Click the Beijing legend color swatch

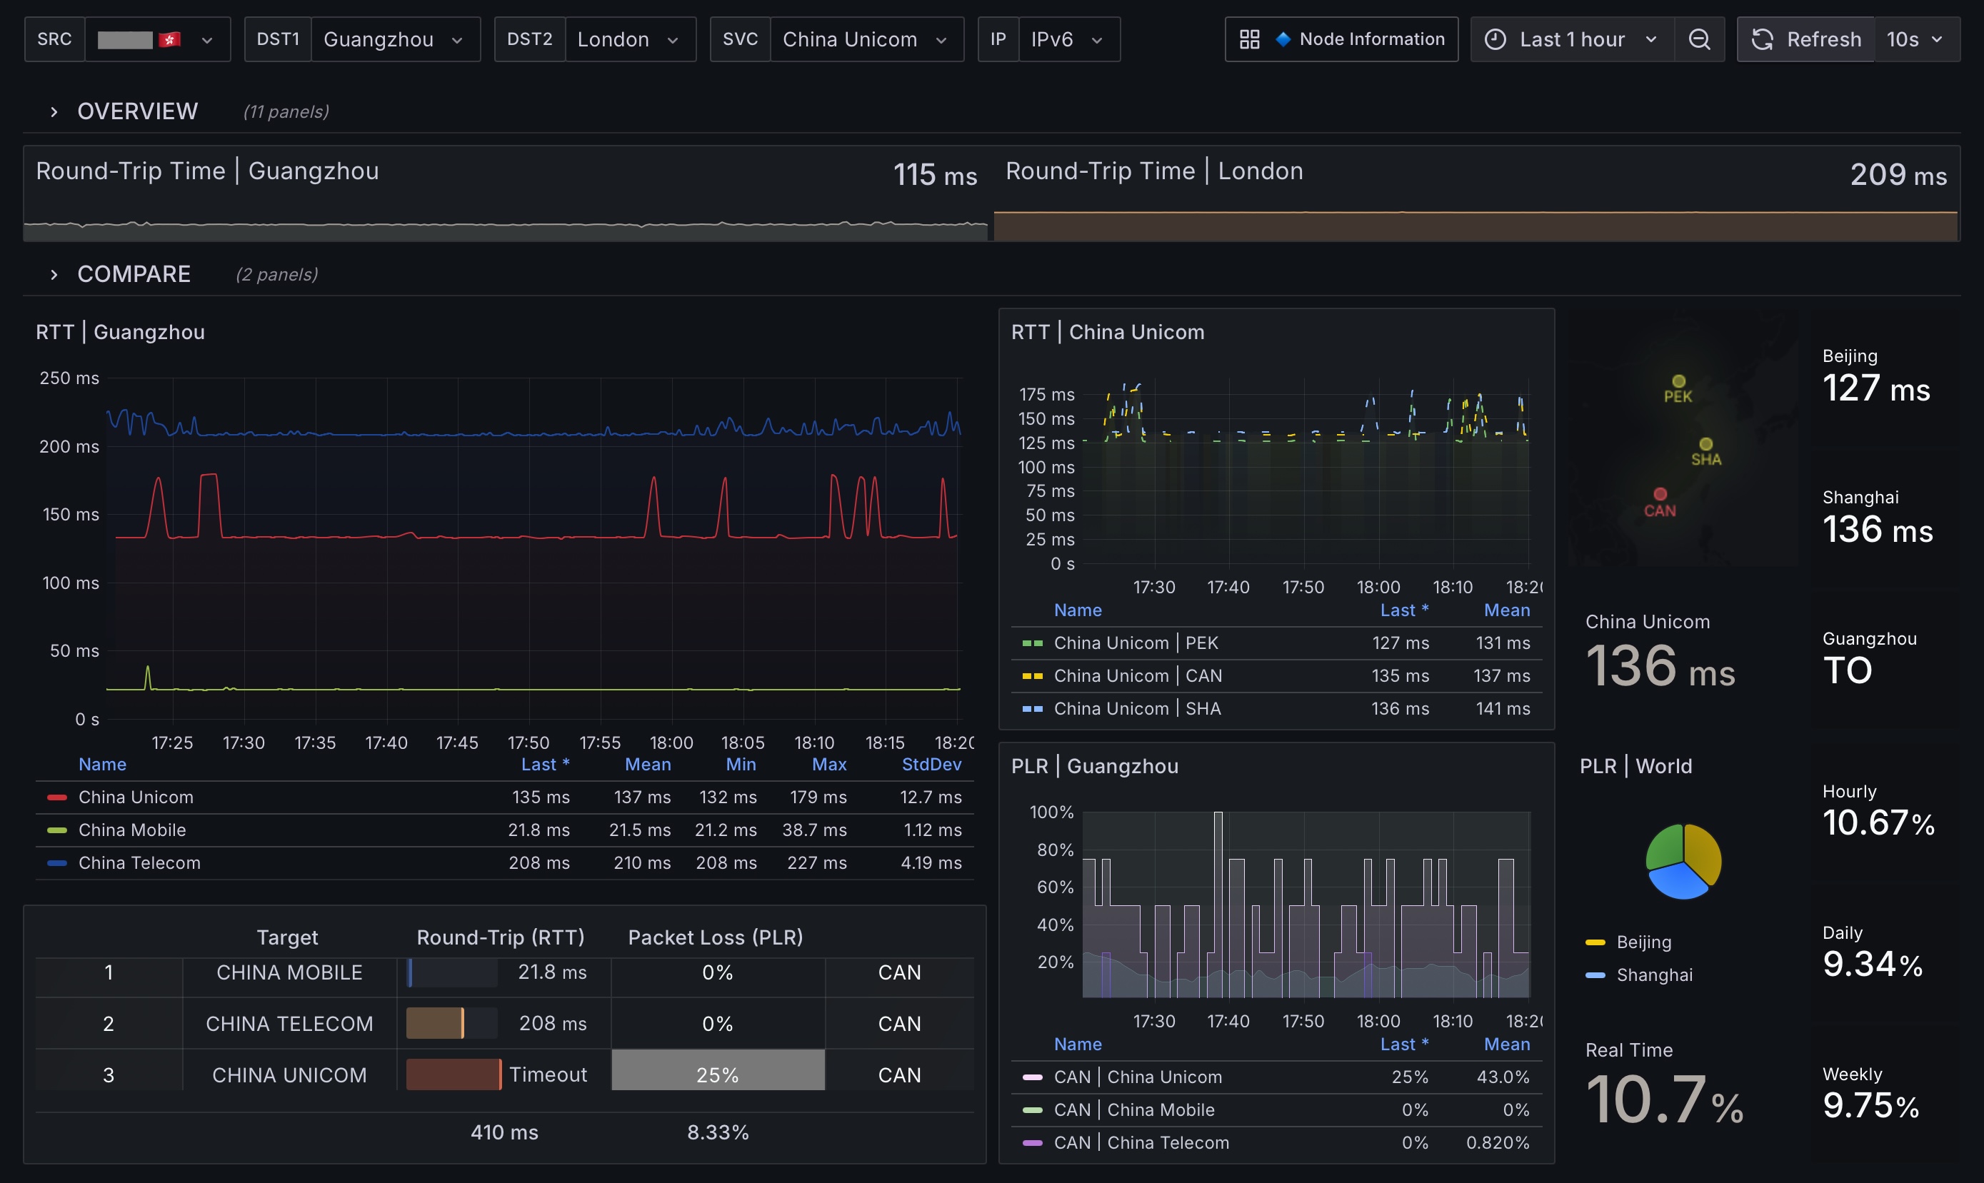pyautogui.click(x=1595, y=942)
